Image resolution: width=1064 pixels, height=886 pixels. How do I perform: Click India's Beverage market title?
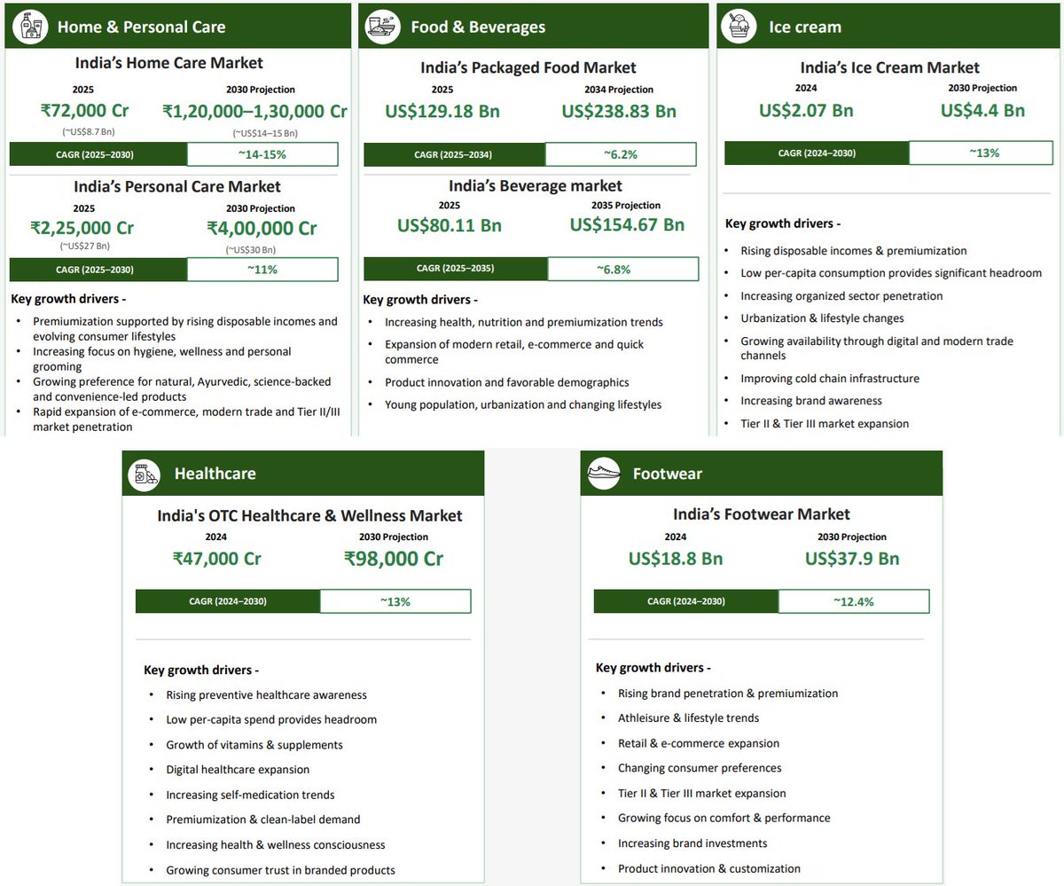point(536,185)
